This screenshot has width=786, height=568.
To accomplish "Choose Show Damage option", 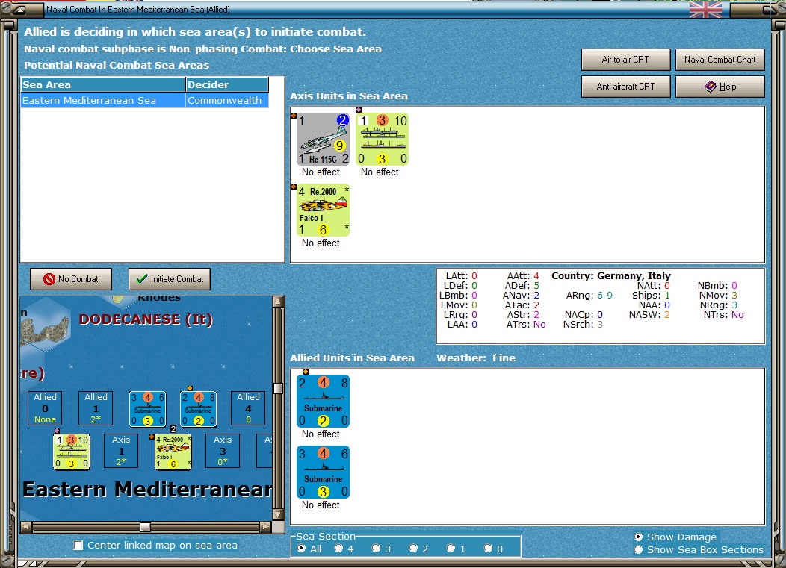I will pyautogui.click(x=638, y=537).
